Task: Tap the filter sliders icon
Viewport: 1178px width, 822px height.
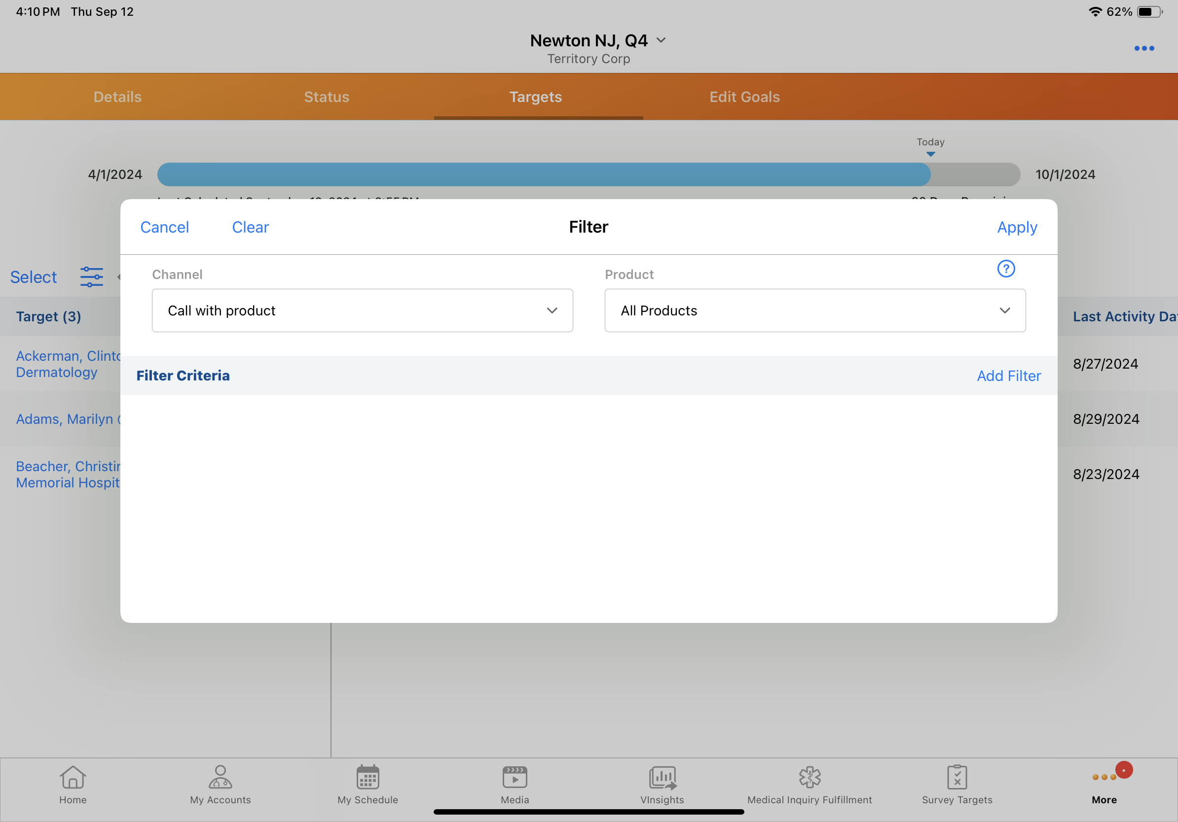Action: point(91,277)
